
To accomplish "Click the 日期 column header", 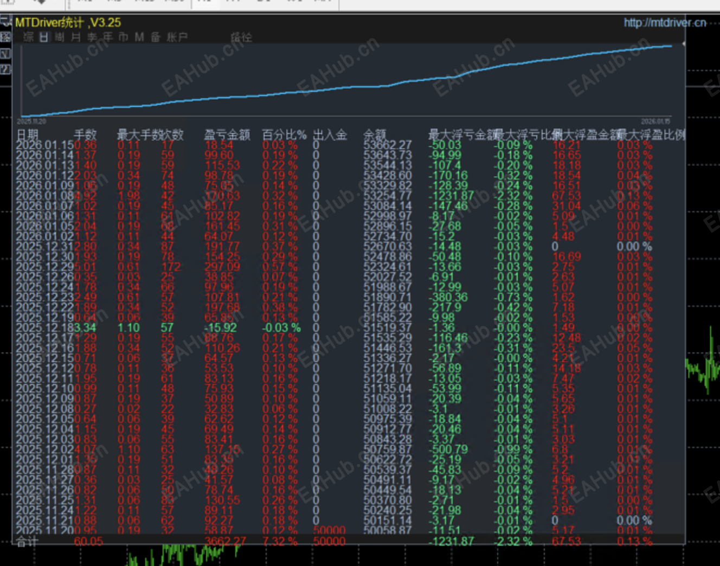I will click(x=28, y=134).
